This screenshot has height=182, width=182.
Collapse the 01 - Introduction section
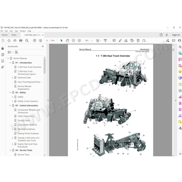click(x=10, y=63)
